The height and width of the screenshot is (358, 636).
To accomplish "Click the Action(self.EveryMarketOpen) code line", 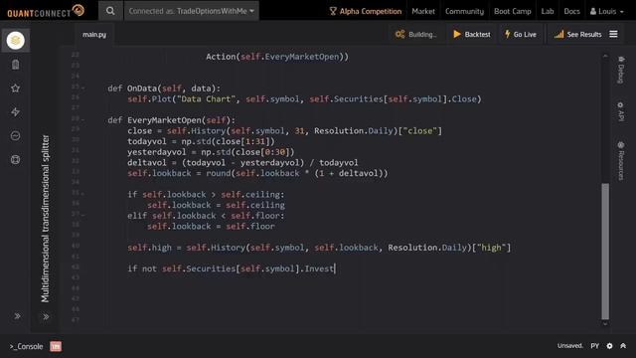I will pos(277,57).
